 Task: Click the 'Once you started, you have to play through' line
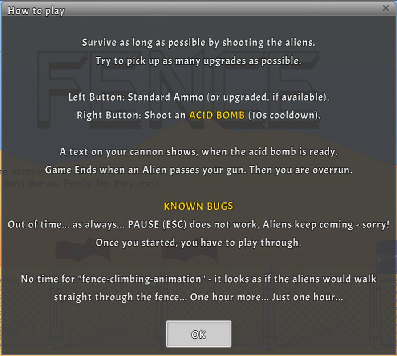click(x=198, y=243)
